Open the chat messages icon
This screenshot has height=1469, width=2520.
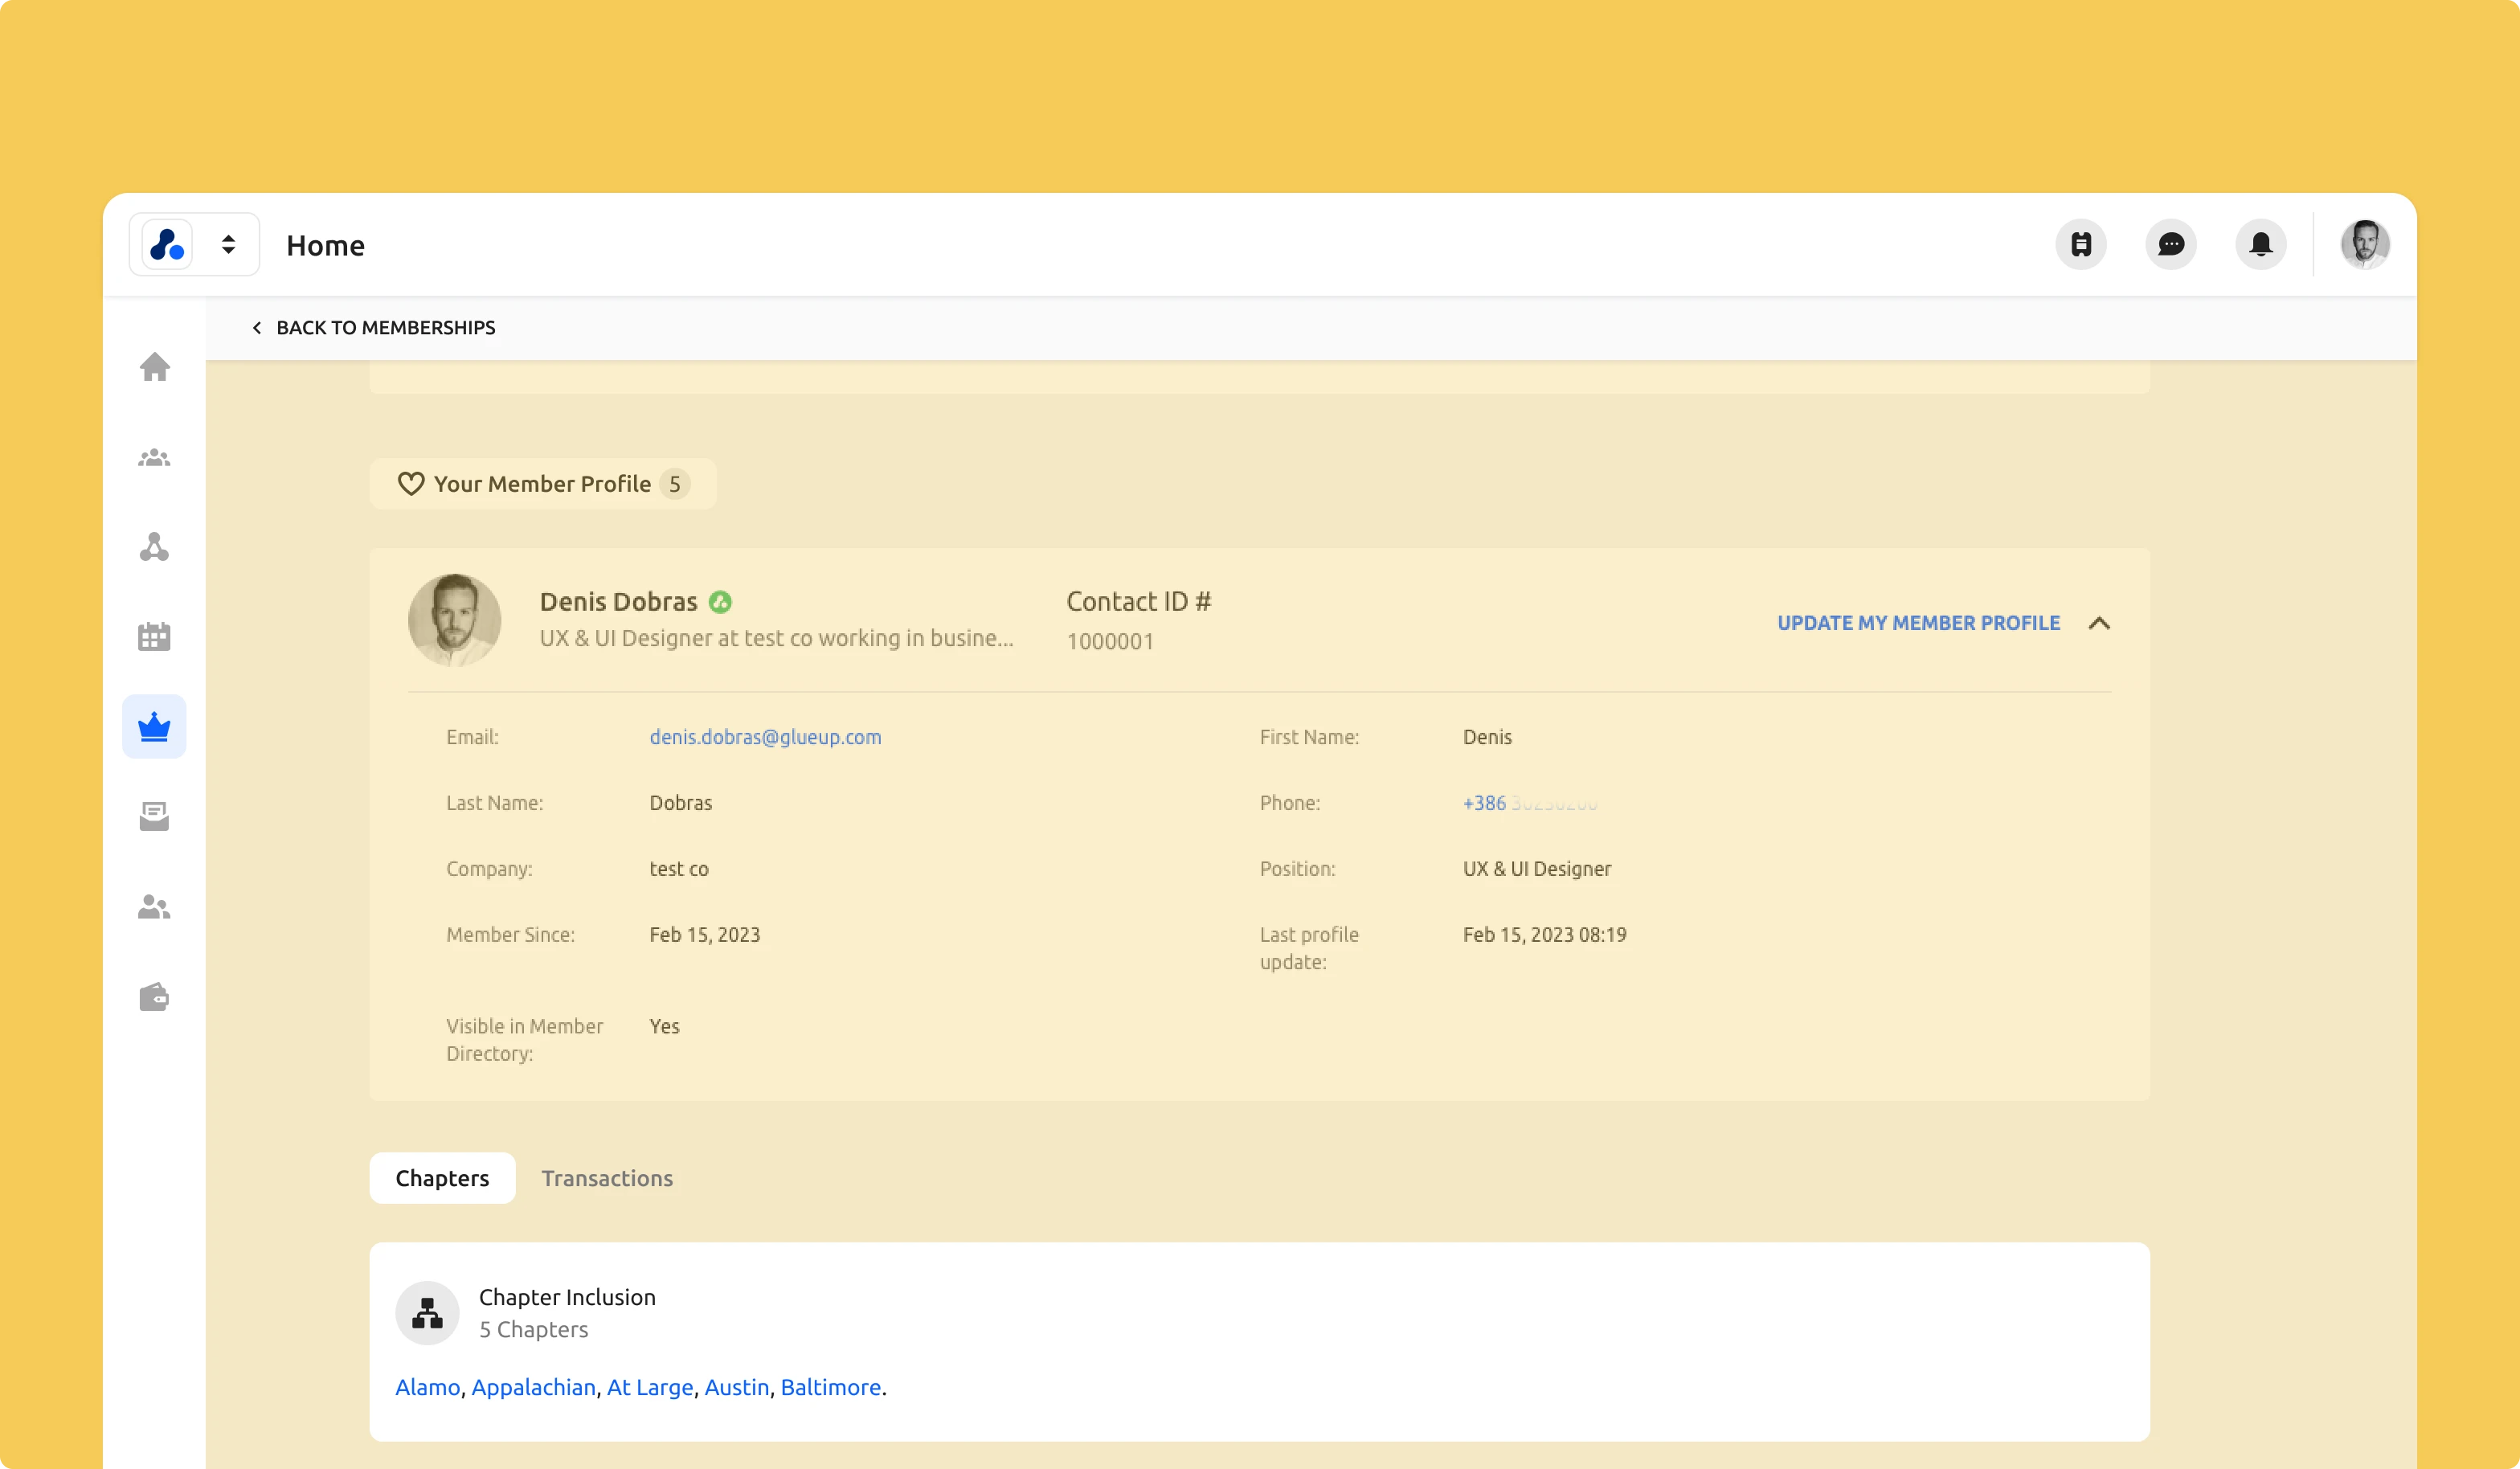point(2170,244)
